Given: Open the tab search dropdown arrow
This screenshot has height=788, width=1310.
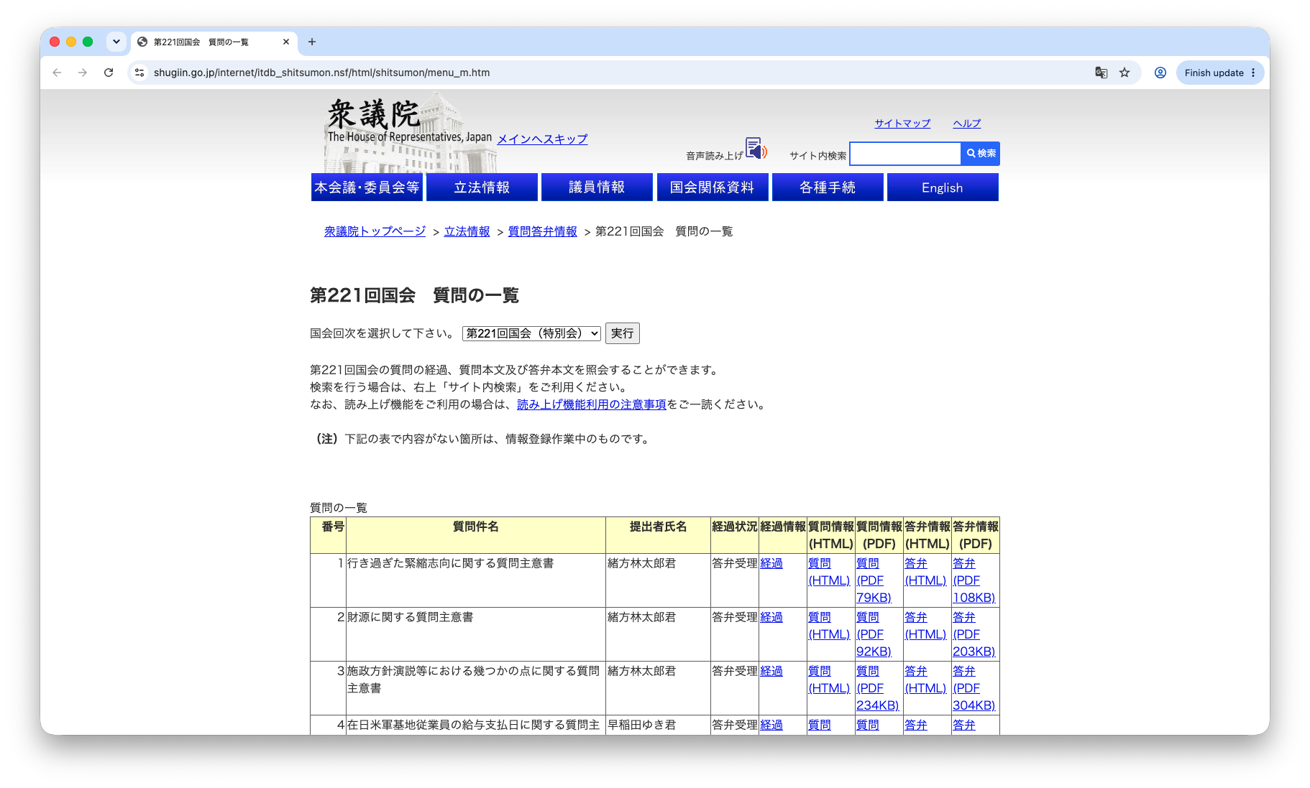Looking at the screenshot, I should coord(116,42).
